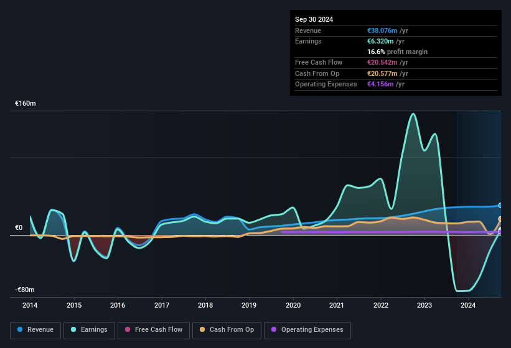
Task: Click the €20.577m cash from op value
Action: 382,73
